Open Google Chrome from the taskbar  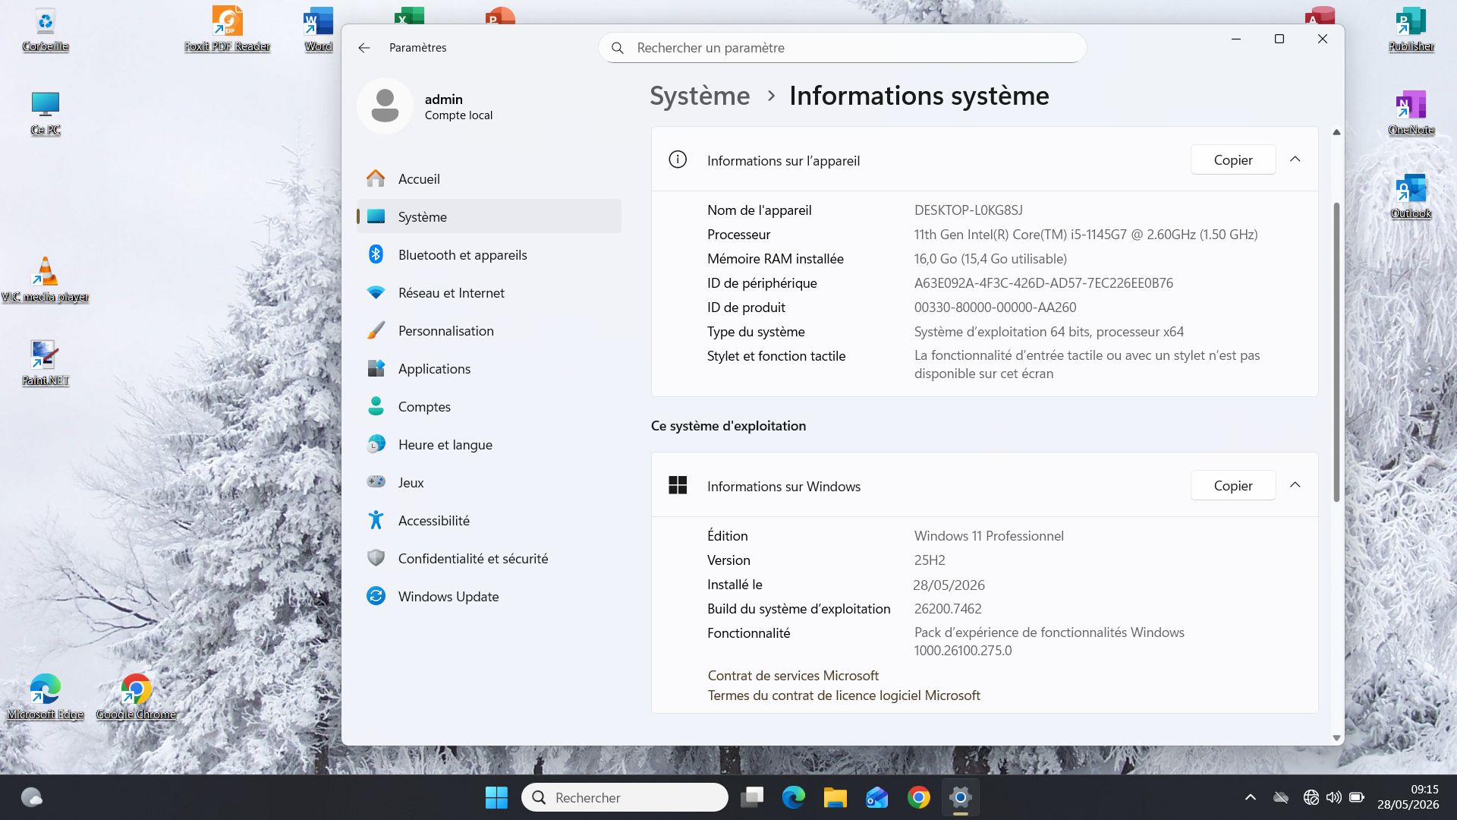[918, 797]
